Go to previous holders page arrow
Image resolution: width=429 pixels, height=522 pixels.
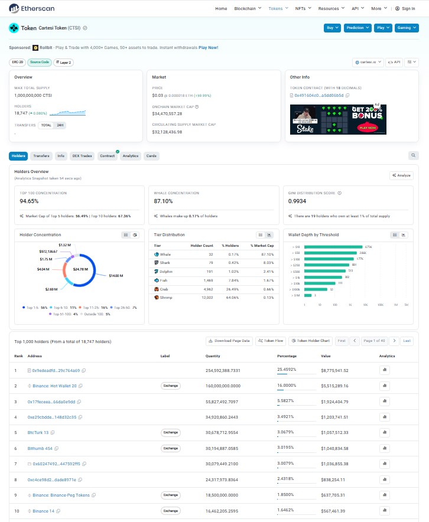(x=355, y=341)
